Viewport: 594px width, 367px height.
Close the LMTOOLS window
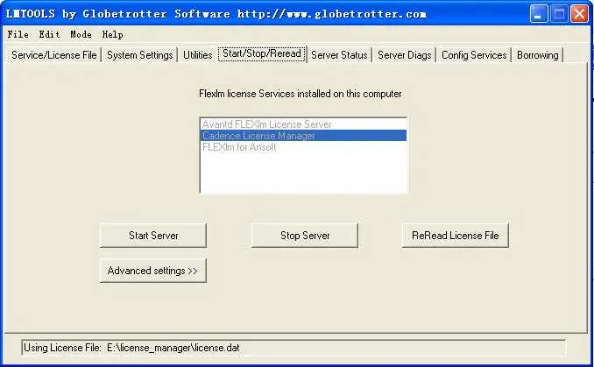(580, 14)
